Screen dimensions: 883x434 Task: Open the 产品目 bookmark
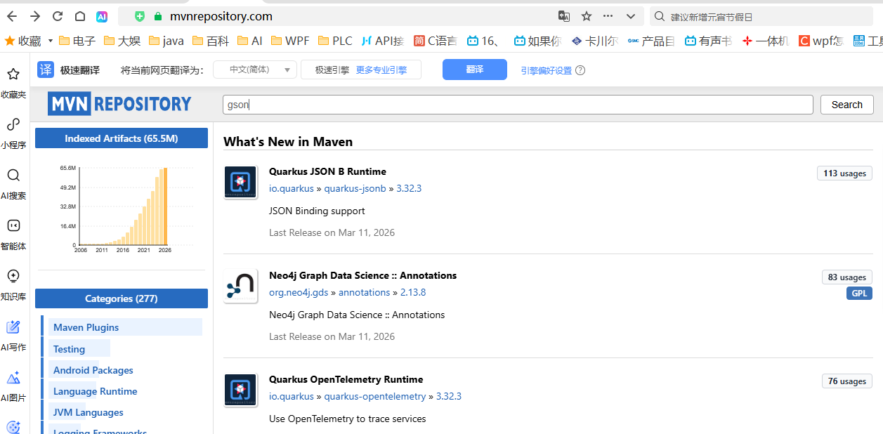[651, 41]
